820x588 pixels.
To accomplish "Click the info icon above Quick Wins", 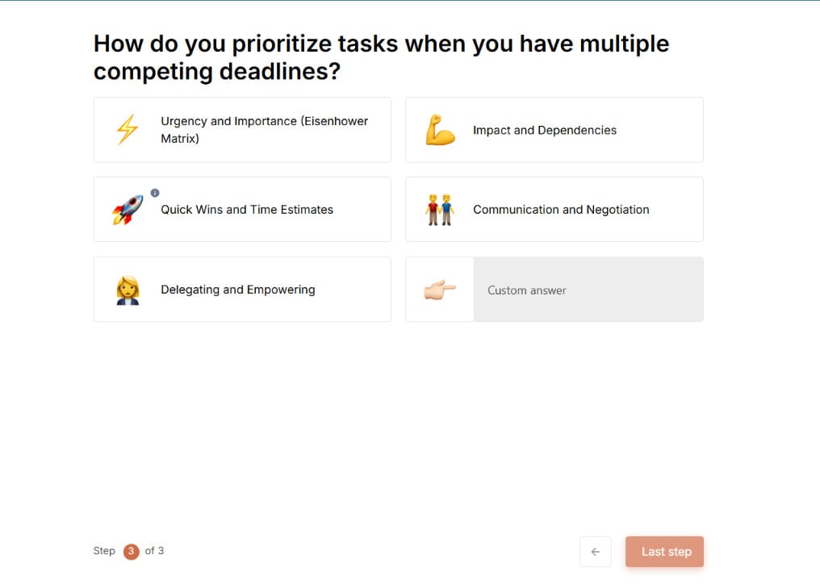I will coord(155,193).
